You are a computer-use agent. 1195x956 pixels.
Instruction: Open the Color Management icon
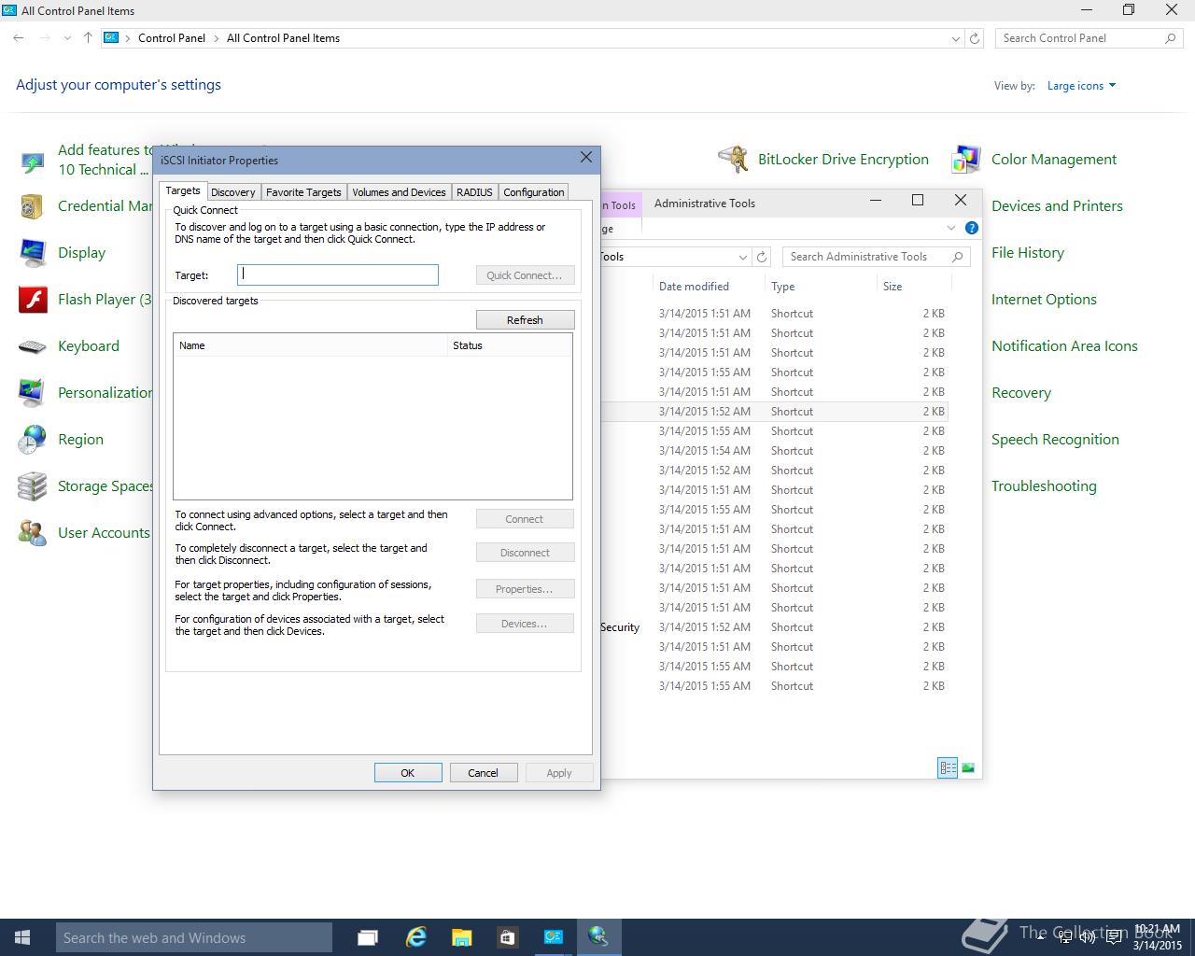(966, 160)
